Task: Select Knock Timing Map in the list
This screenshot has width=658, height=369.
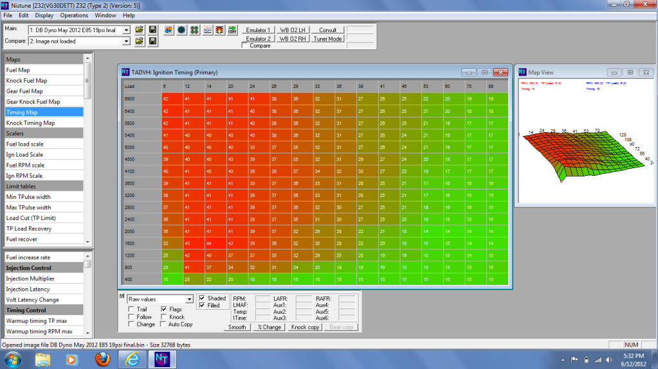Action: pos(30,123)
